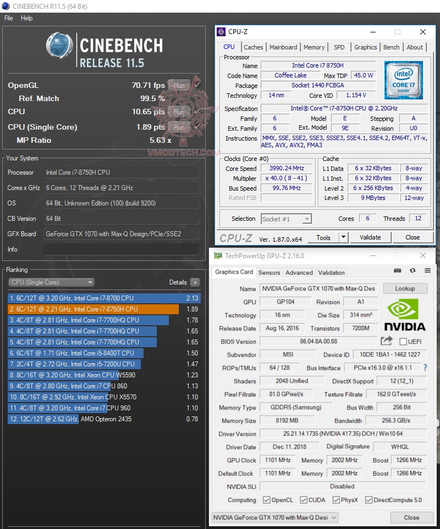The height and width of the screenshot is (529, 440).
Task: Click the Tools button in CPU-Z
Action: click(x=323, y=237)
